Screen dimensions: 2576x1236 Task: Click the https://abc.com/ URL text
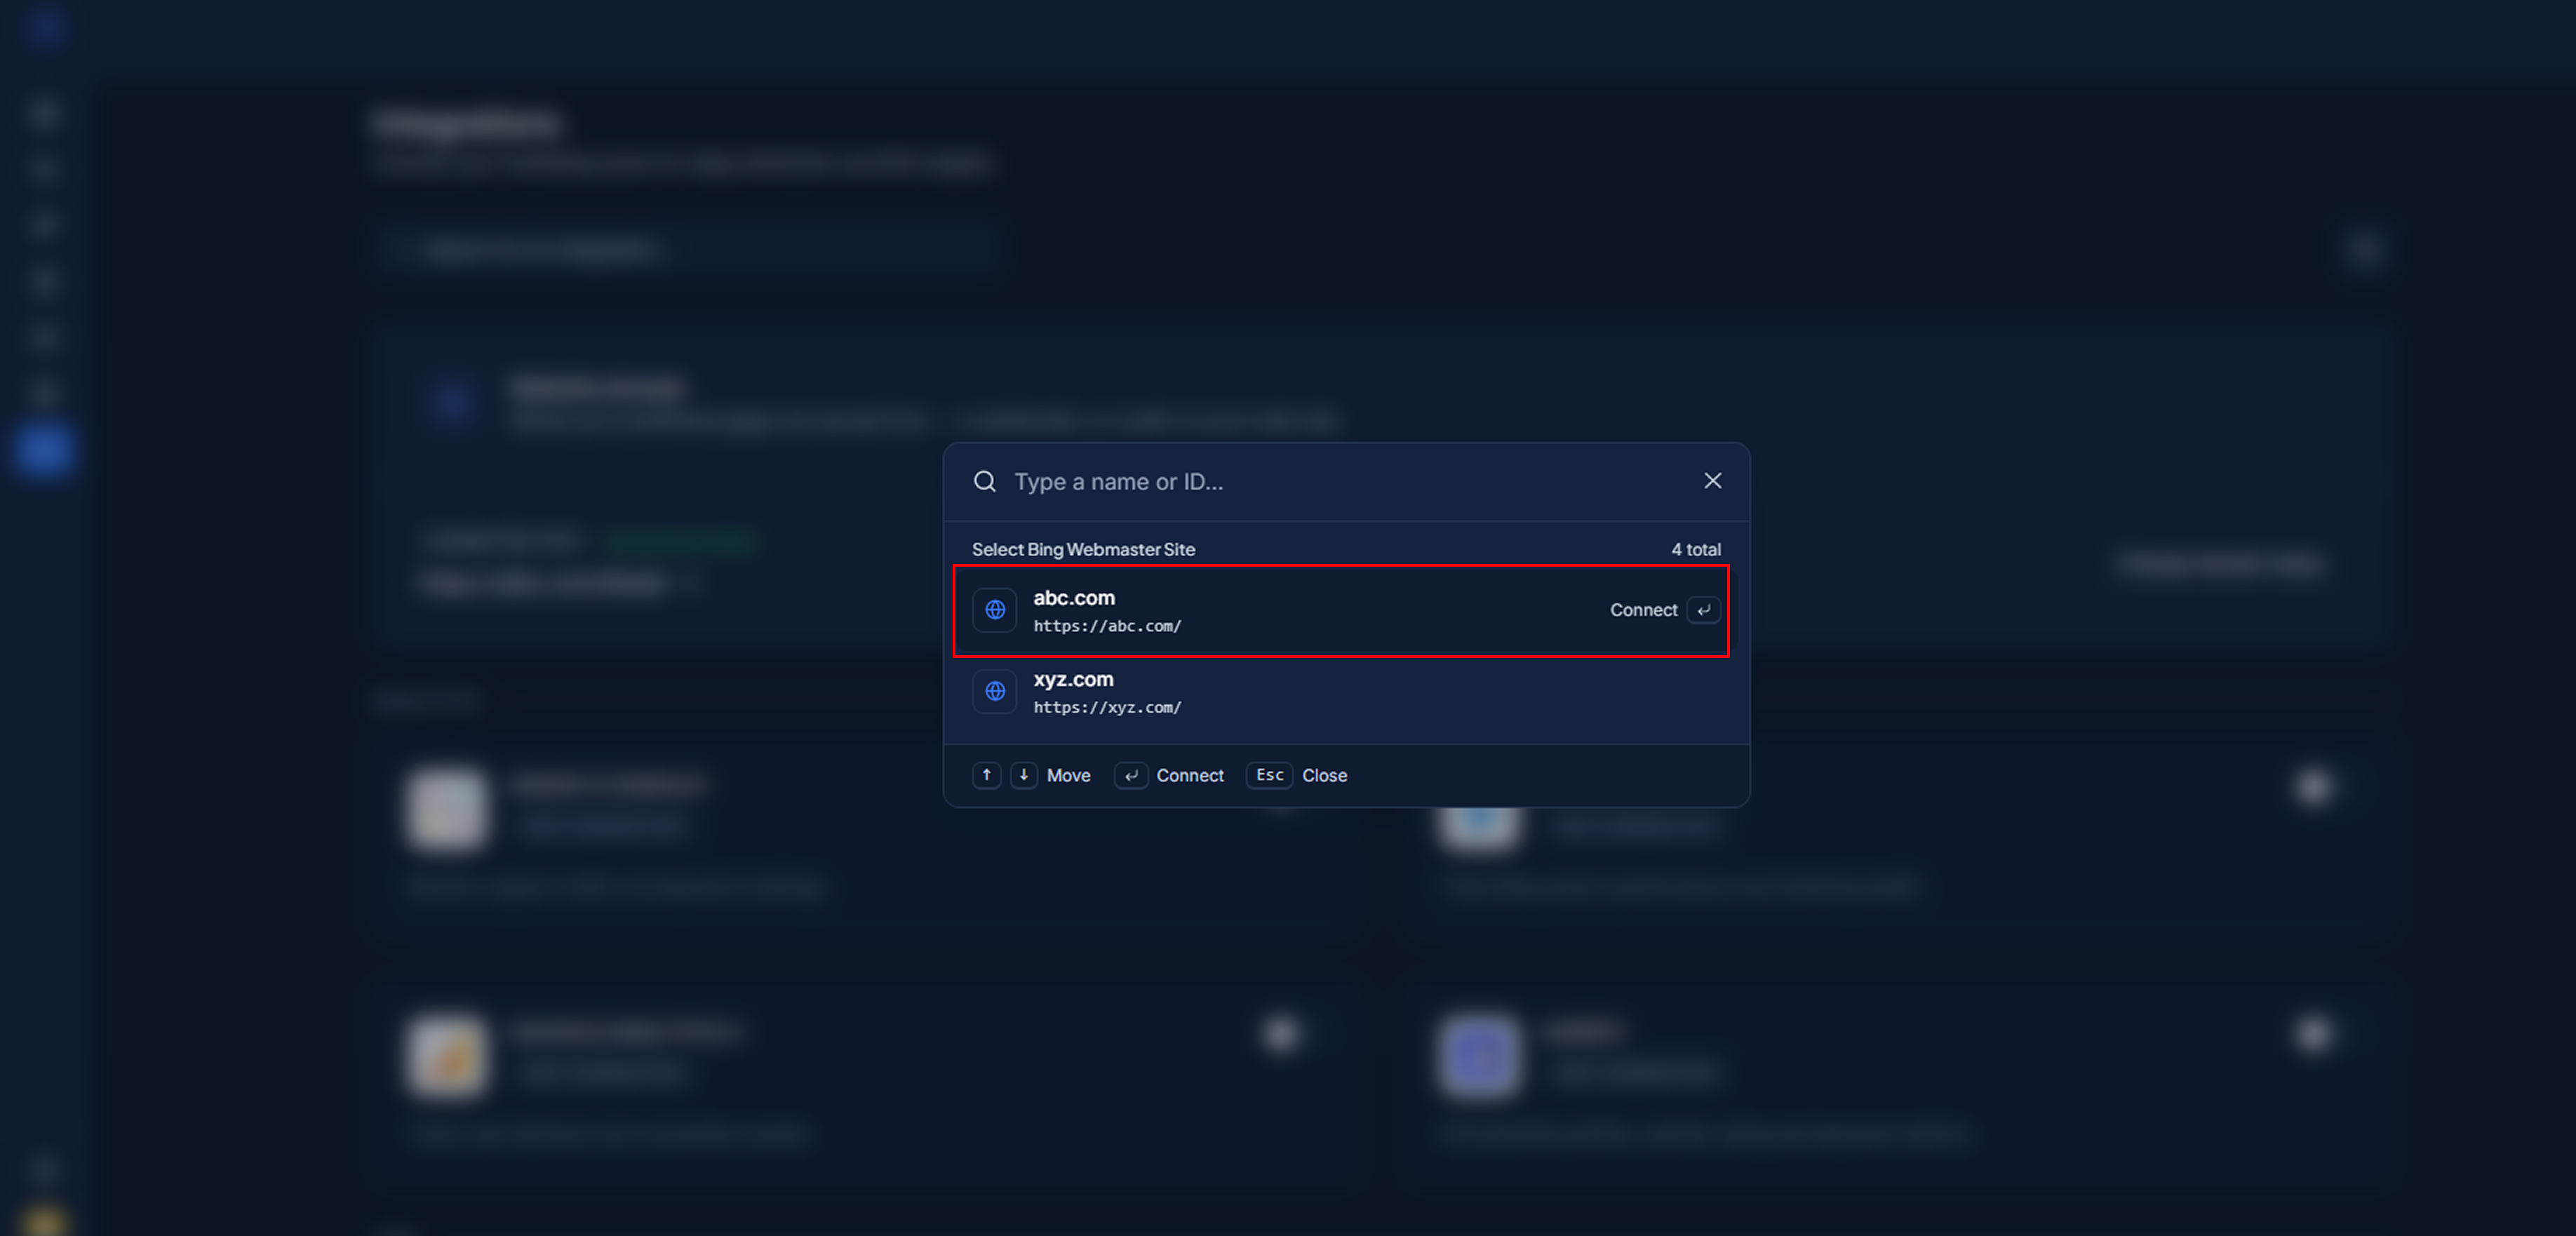pos(1107,625)
